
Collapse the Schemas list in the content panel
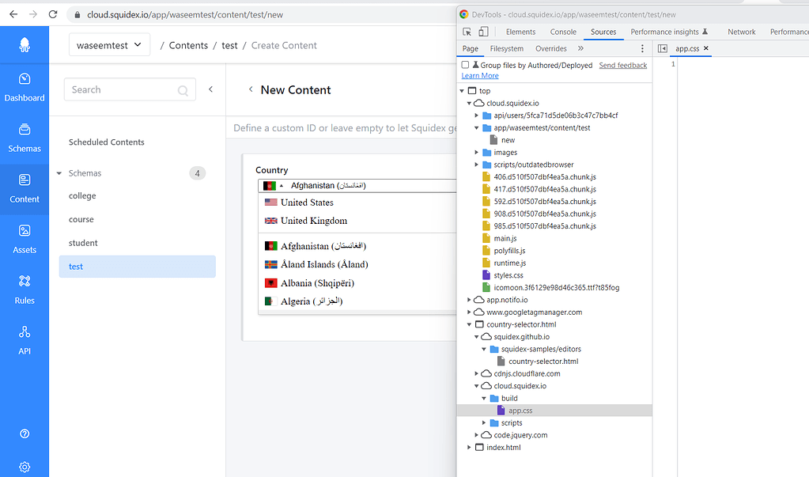[x=59, y=172]
